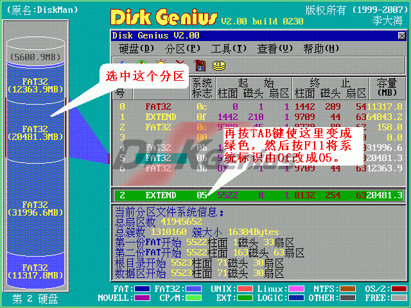Select highlighted partition row 5 FAT32
411x308 pixels.
click(259, 158)
